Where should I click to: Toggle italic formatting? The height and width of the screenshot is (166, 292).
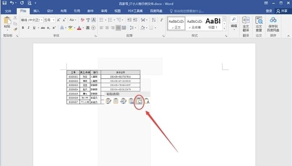coord(28,28)
